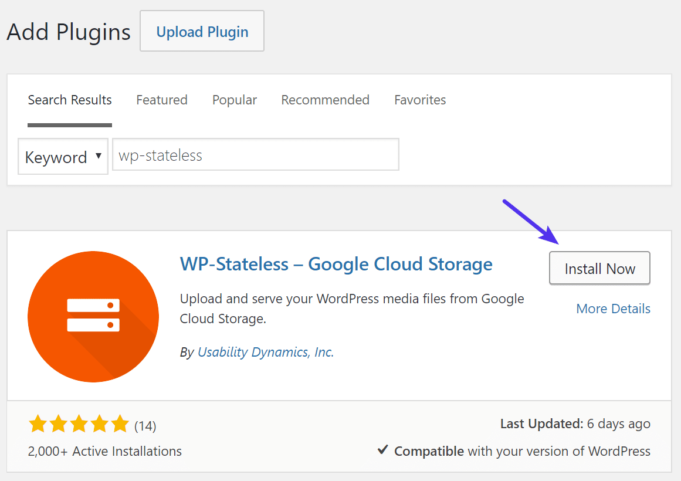Visit the Usability Dynamics, Inc. author link
Screen dimensions: 681x481
coord(265,352)
